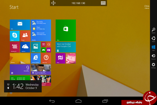Click the network status icon by clock
Viewport: 157px width, 105px height.
8,85
